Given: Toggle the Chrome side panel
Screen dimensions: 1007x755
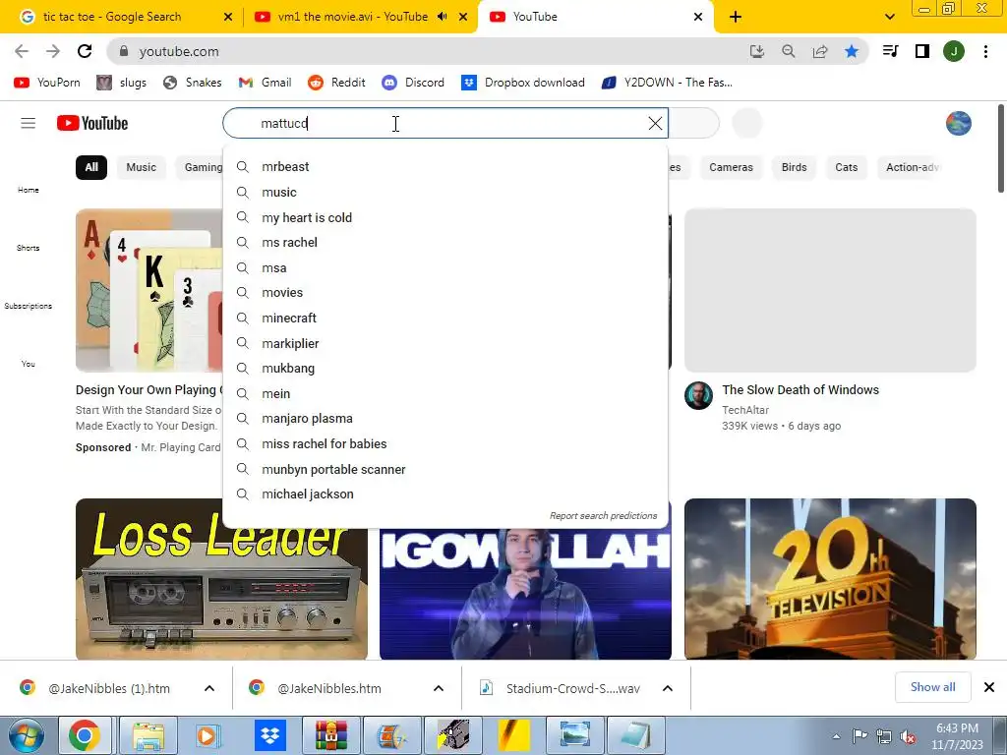Looking at the screenshot, I should tap(921, 51).
